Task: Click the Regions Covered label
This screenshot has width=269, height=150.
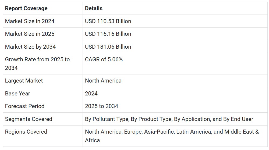Action: (26, 132)
